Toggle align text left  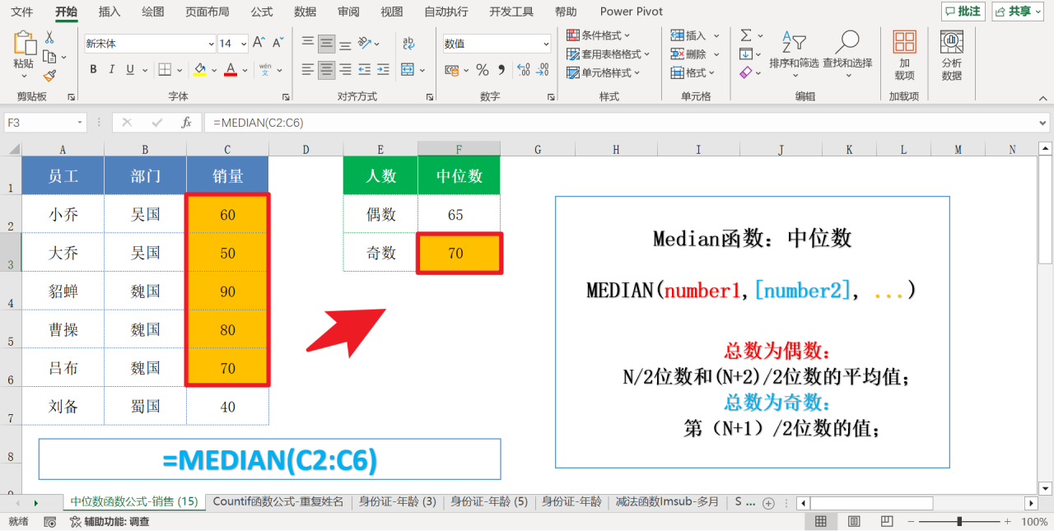(307, 70)
